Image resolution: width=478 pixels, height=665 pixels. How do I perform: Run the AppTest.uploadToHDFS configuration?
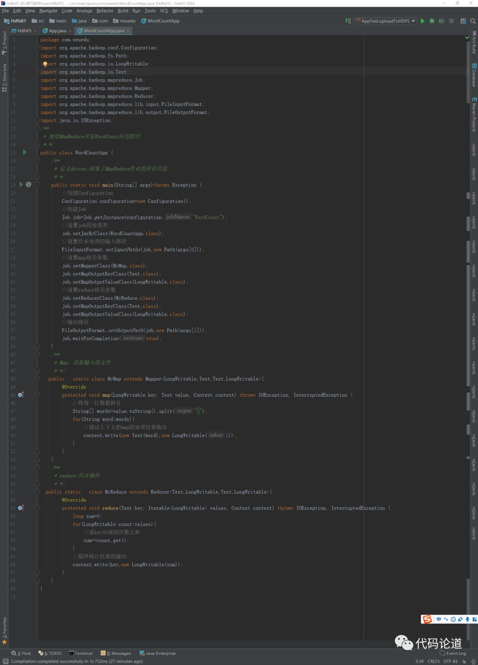(x=422, y=21)
